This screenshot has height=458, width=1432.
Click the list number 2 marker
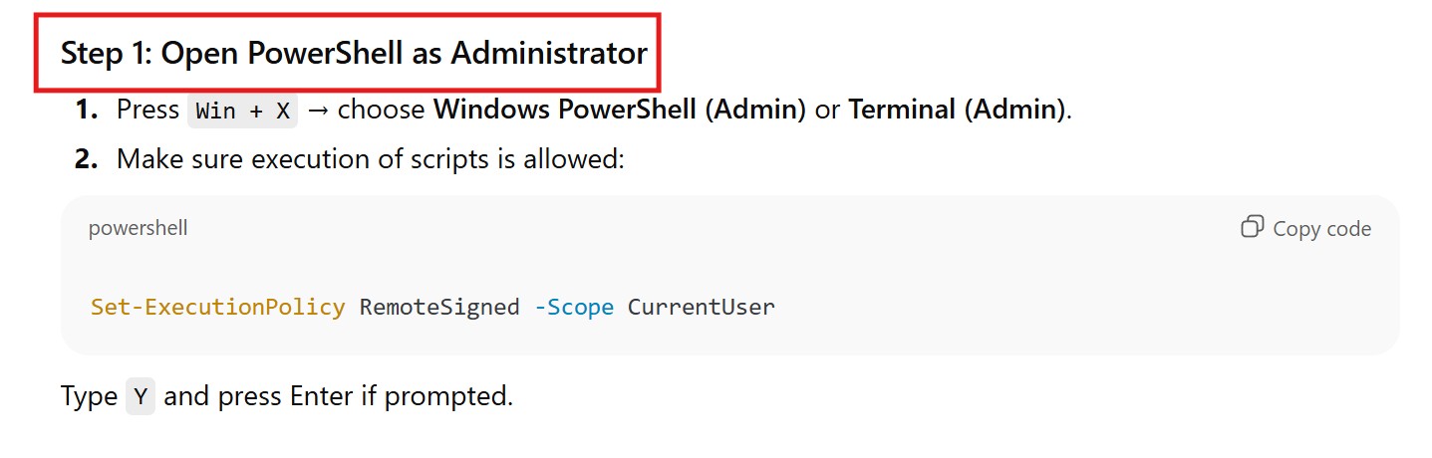87,158
